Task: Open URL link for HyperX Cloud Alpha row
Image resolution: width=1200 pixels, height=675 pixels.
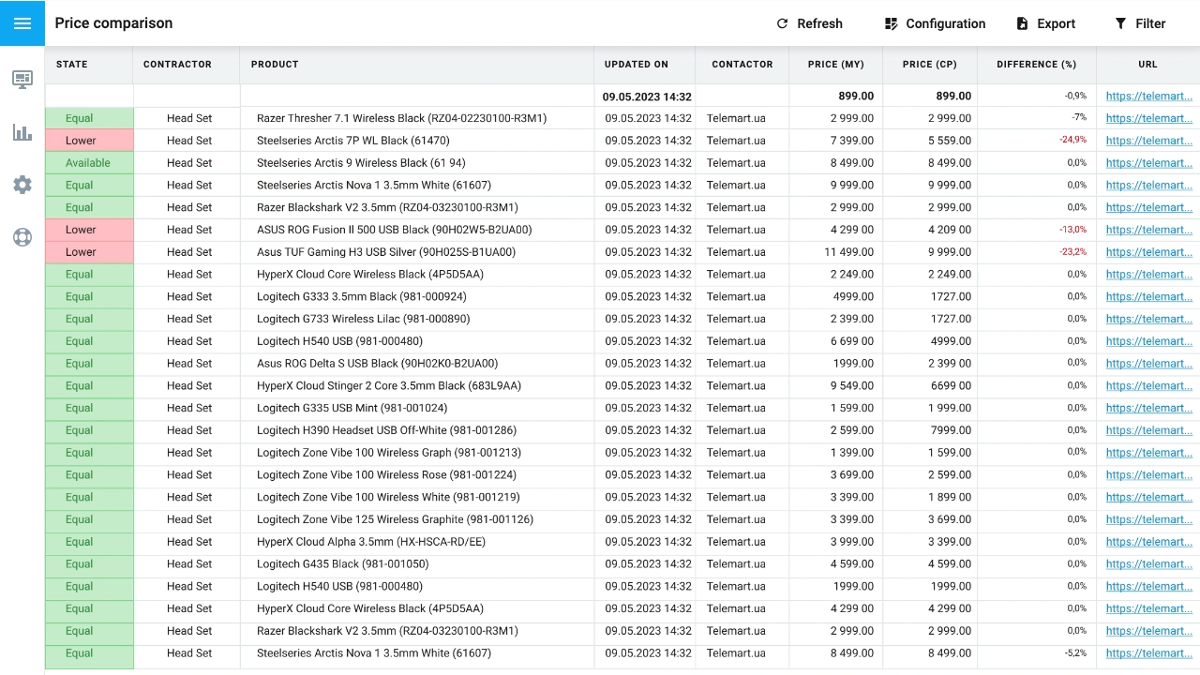Action: tap(1148, 542)
